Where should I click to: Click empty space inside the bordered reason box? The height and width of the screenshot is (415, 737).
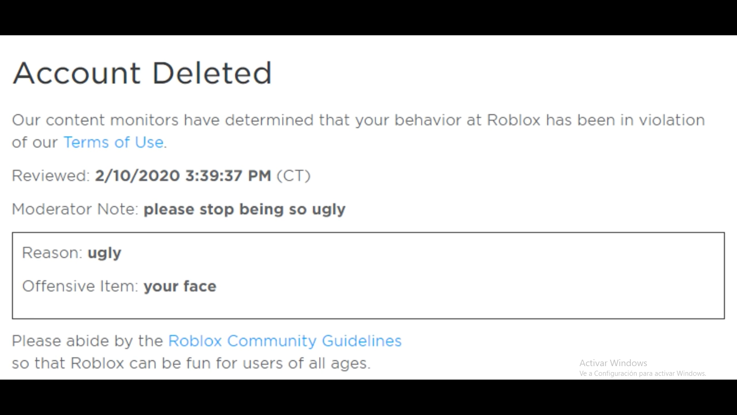coord(461,277)
